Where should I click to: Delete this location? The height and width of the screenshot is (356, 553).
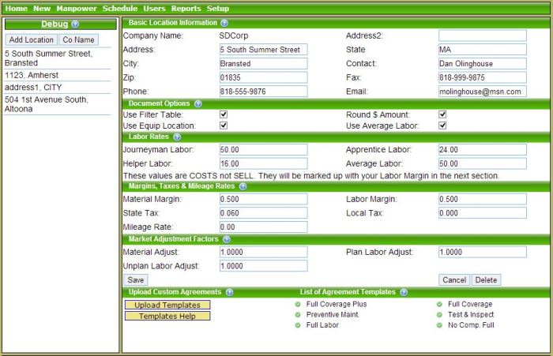click(486, 280)
